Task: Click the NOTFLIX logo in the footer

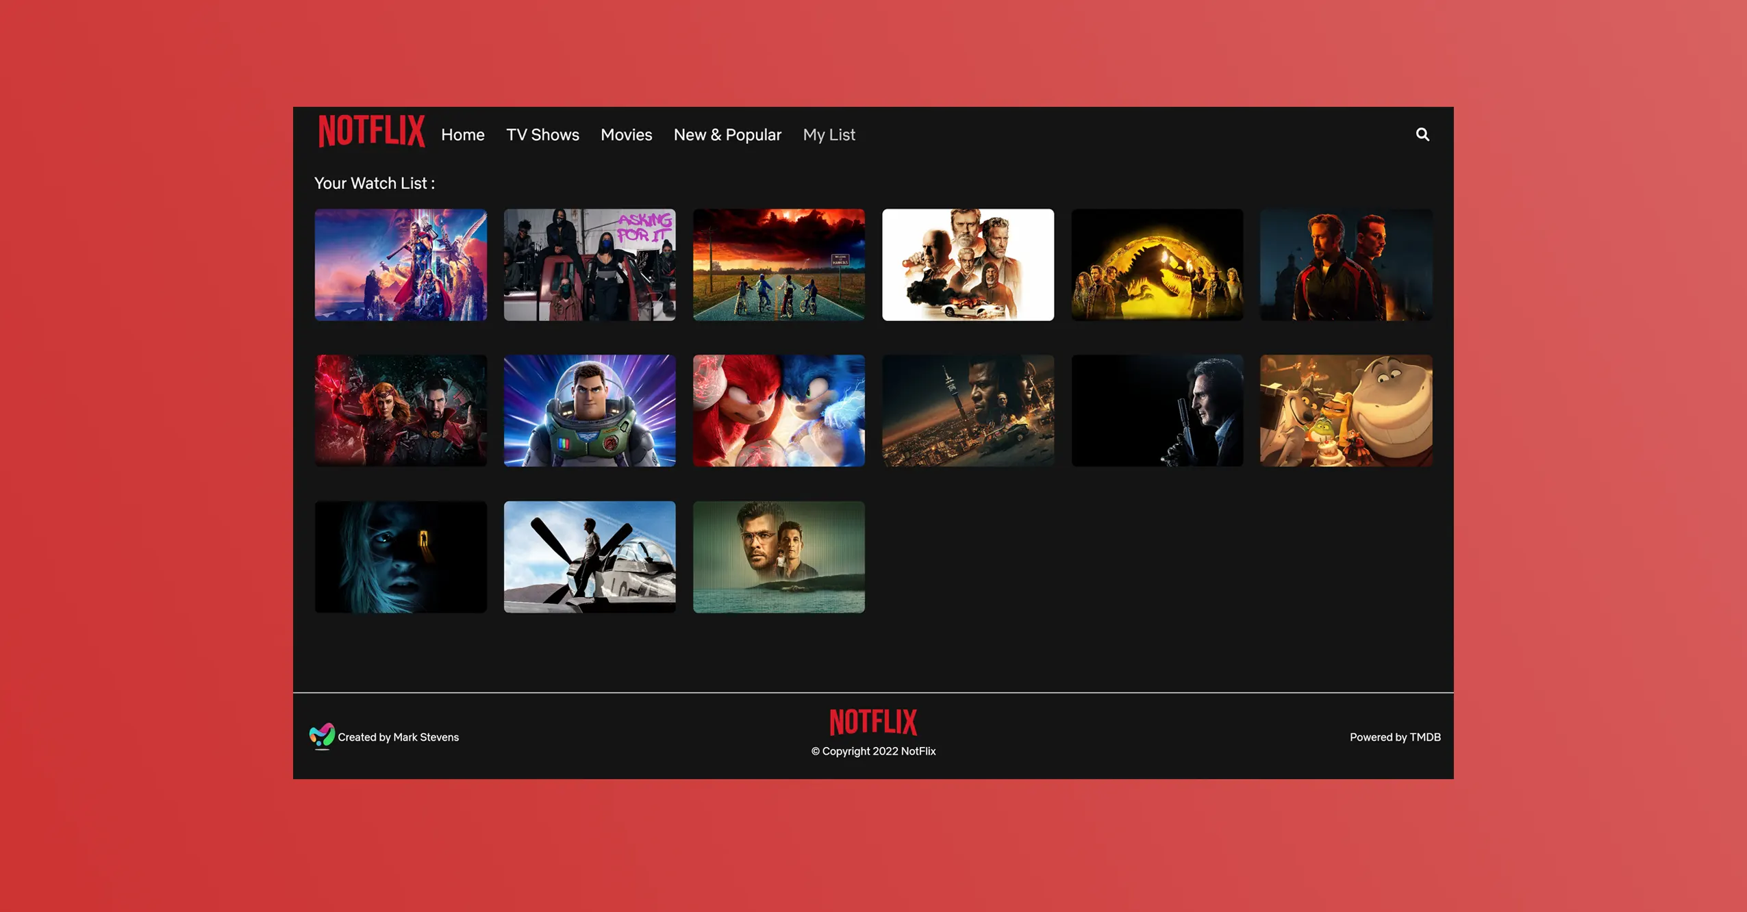Action: click(x=873, y=722)
